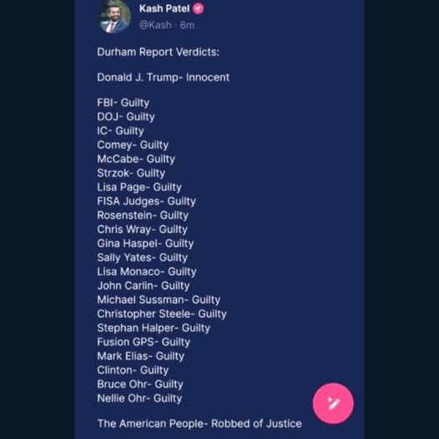Select the 'Fusion GPS- Guilty' line
This screenshot has height=439, width=439.
(x=144, y=342)
